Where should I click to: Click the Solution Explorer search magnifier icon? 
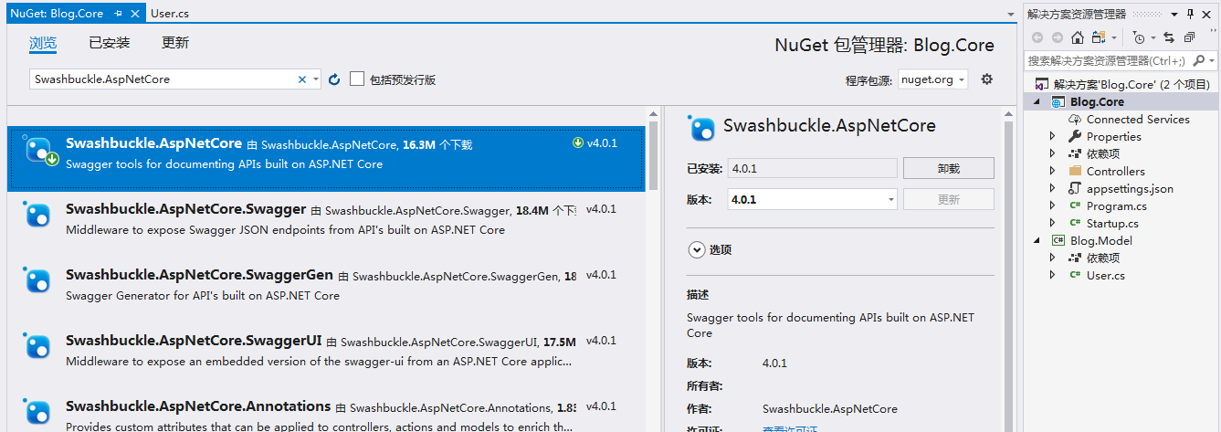(x=1197, y=60)
